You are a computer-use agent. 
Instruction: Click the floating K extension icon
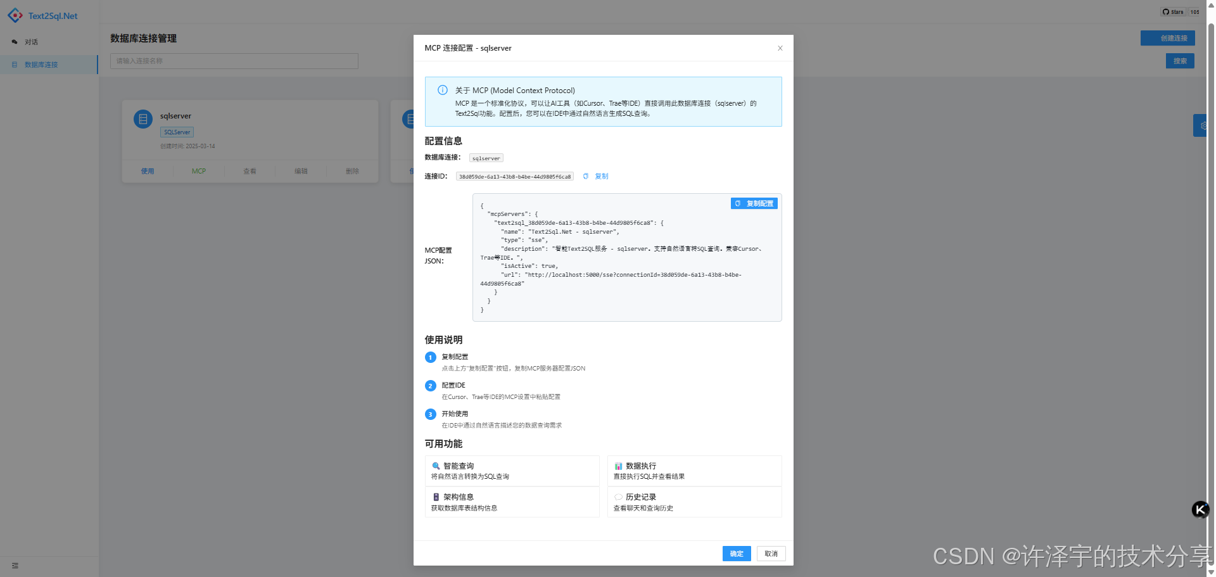[x=1200, y=509]
